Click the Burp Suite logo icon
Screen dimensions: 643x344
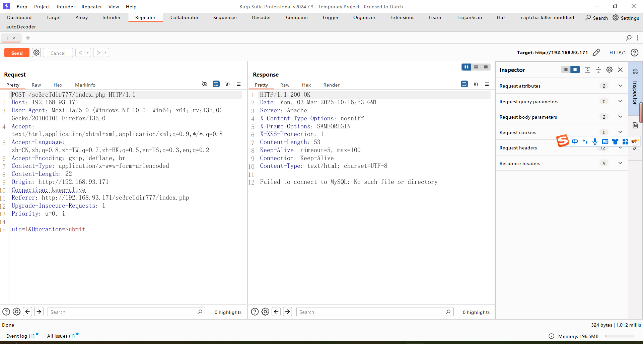pyautogui.click(x=6, y=6)
